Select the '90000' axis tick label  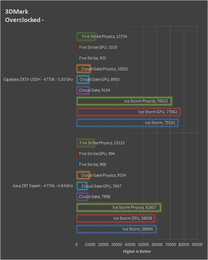[197, 244]
